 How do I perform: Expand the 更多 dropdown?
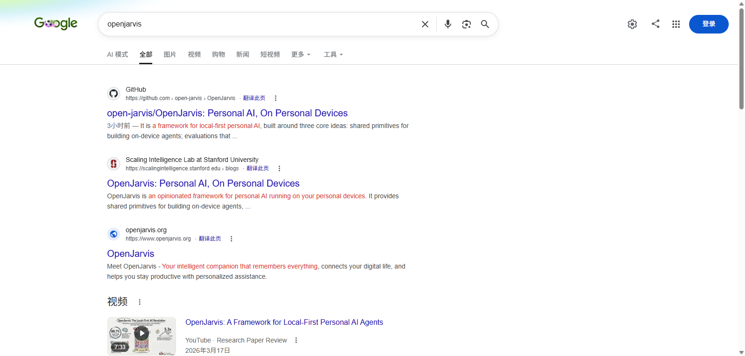301,54
